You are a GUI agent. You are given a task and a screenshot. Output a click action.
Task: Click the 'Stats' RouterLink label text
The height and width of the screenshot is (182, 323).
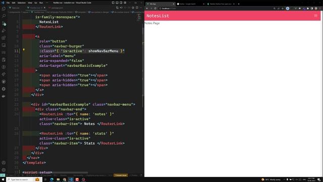(x=89, y=143)
